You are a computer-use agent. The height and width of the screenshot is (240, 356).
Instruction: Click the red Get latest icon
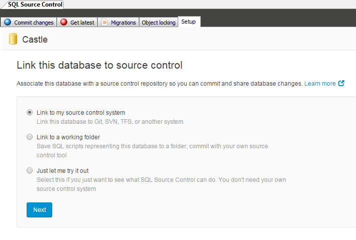[x=64, y=22]
